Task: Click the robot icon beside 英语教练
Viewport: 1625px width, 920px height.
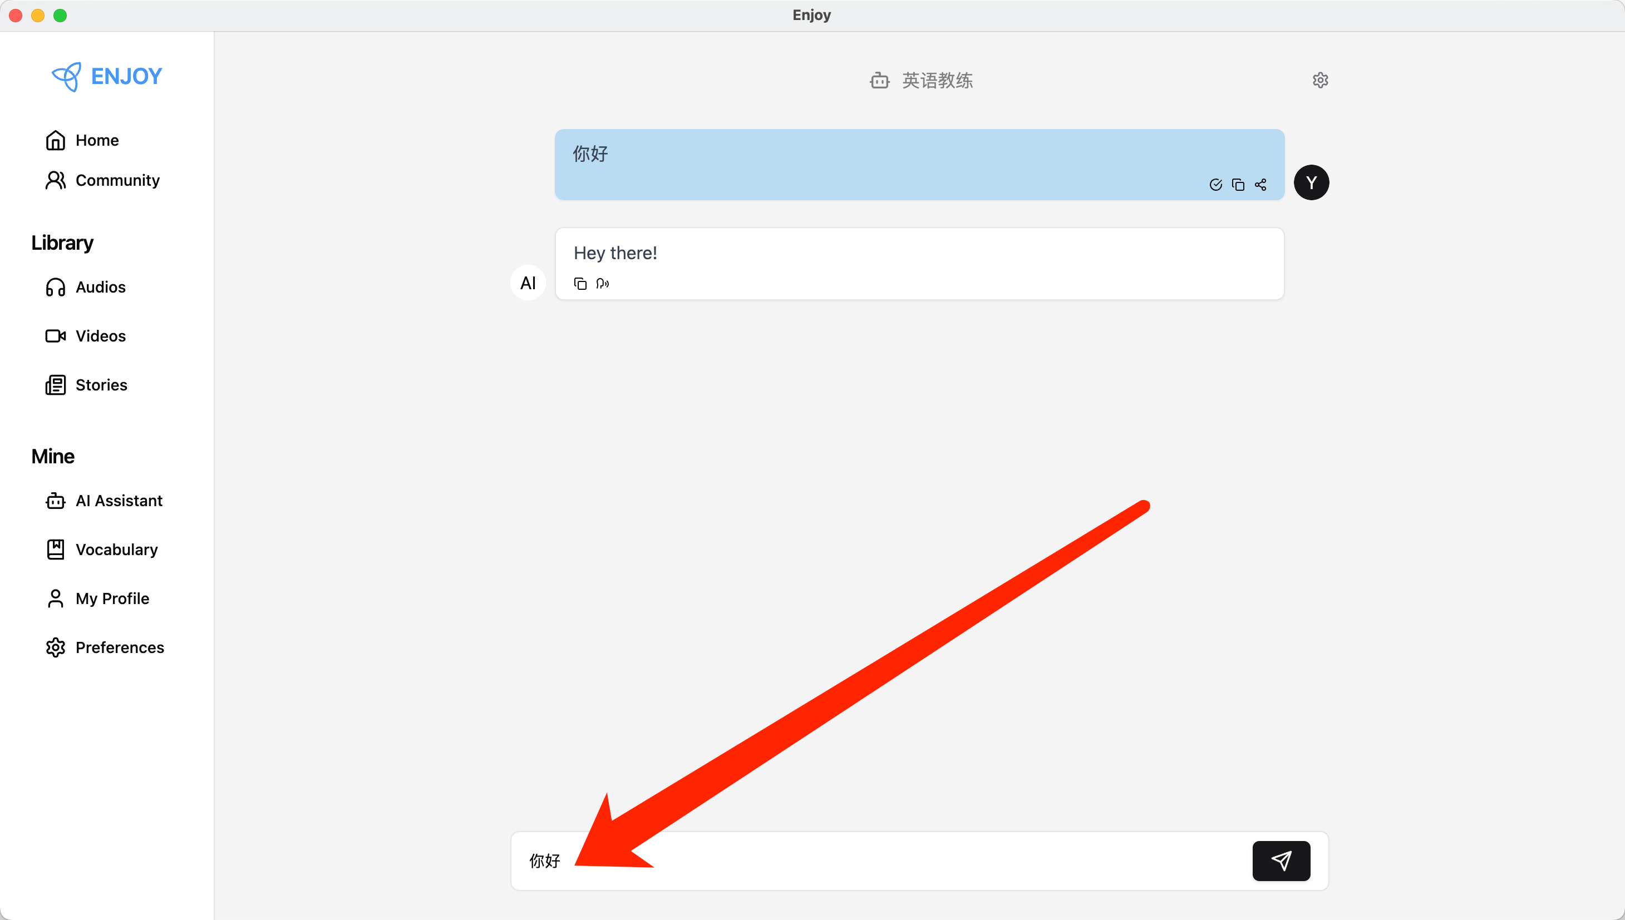Action: tap(879, 81)
